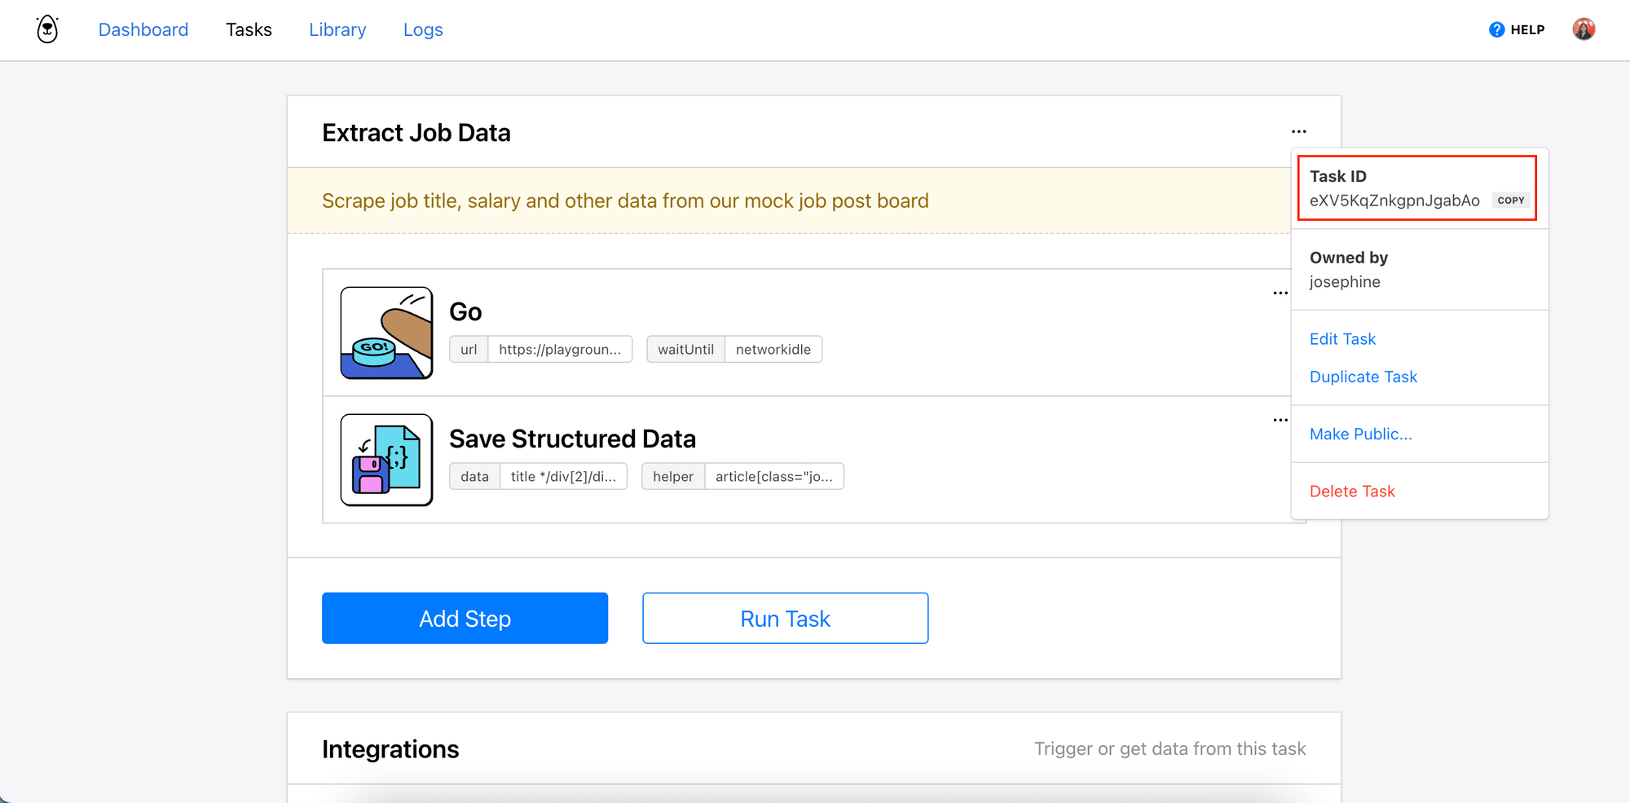Go to the Dashboard page

pos(143,29)
